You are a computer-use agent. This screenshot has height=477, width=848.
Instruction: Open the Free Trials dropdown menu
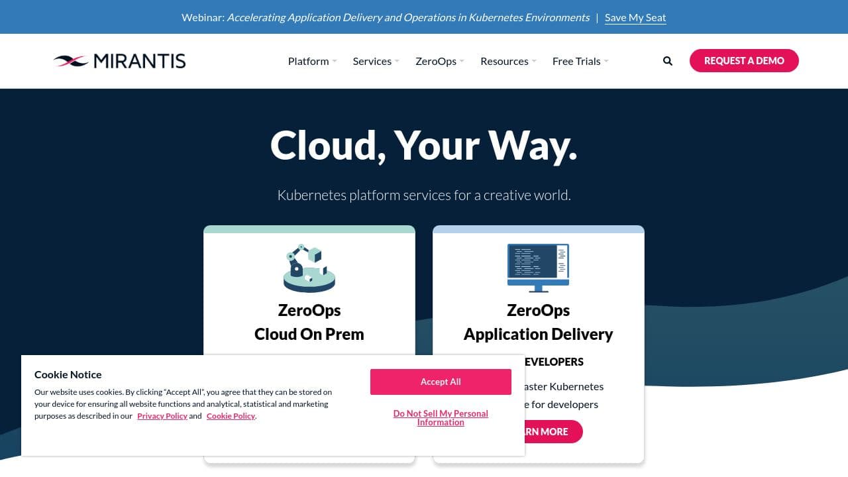coord(580,61)
